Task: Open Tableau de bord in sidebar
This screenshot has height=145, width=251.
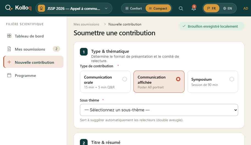Action: click(x=33, y=36)
